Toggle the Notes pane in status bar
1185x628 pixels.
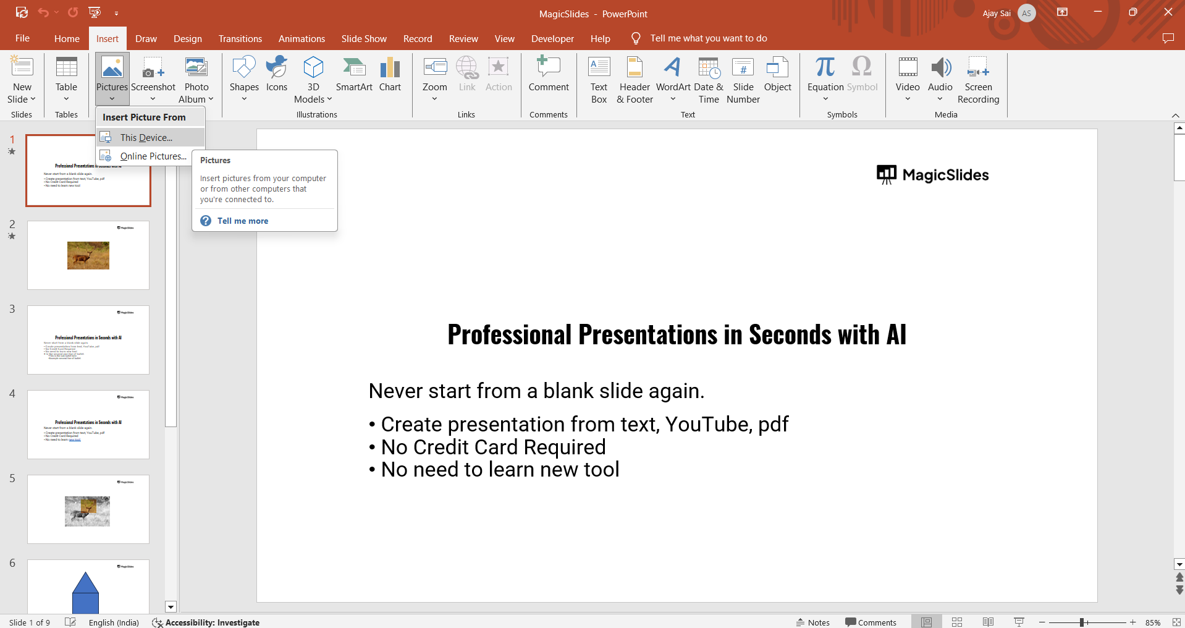click(x=813, y=622)
